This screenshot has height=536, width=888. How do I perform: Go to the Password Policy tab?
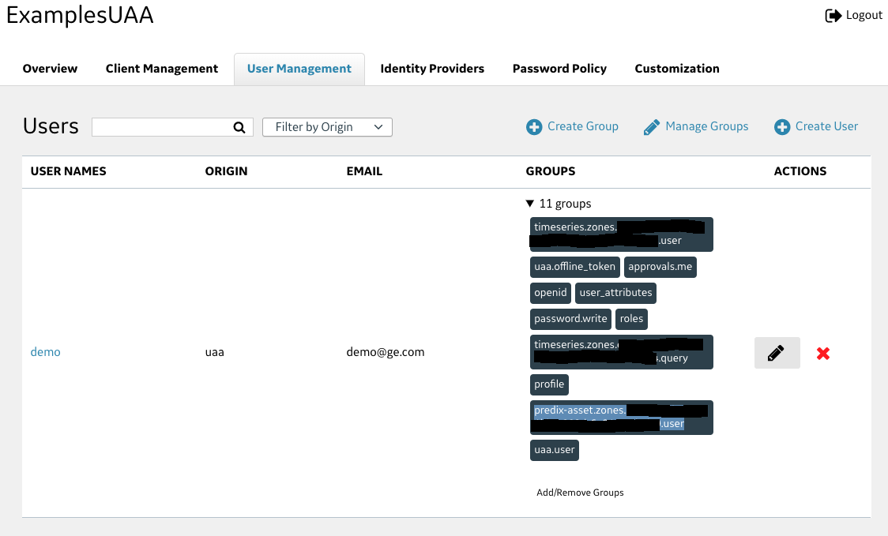[x=559, y=69]
